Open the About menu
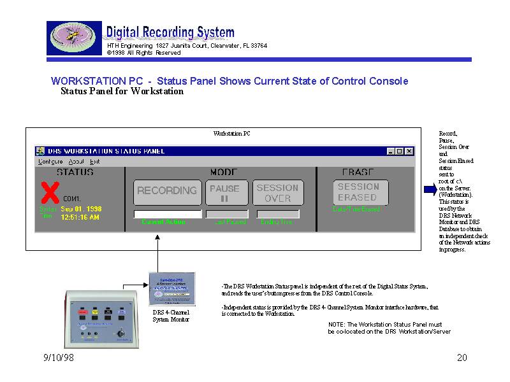 click(x=76, y=162)
